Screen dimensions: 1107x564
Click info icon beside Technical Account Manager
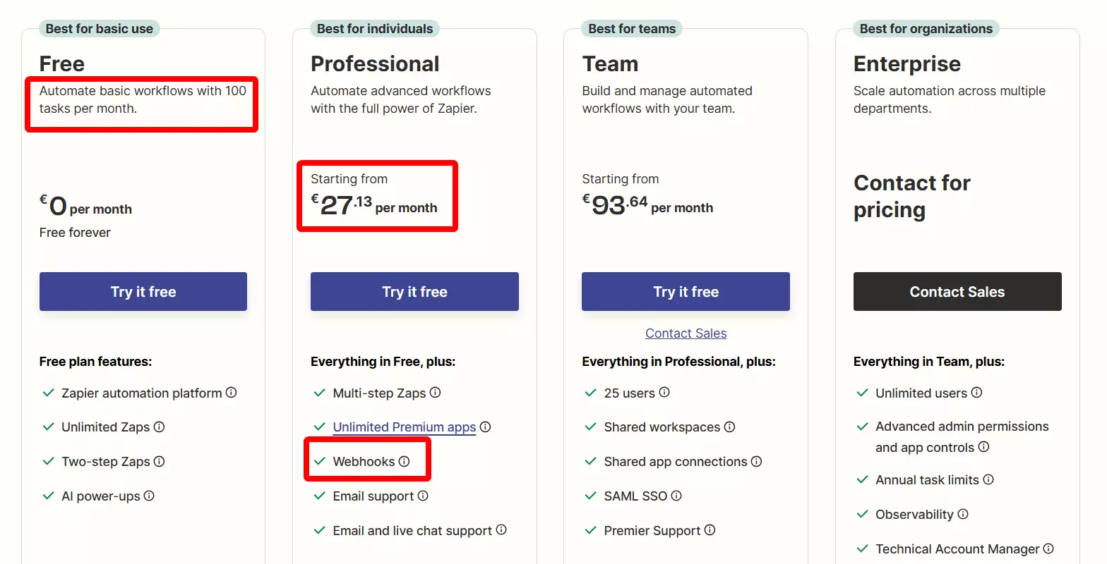click(1048, 548)
